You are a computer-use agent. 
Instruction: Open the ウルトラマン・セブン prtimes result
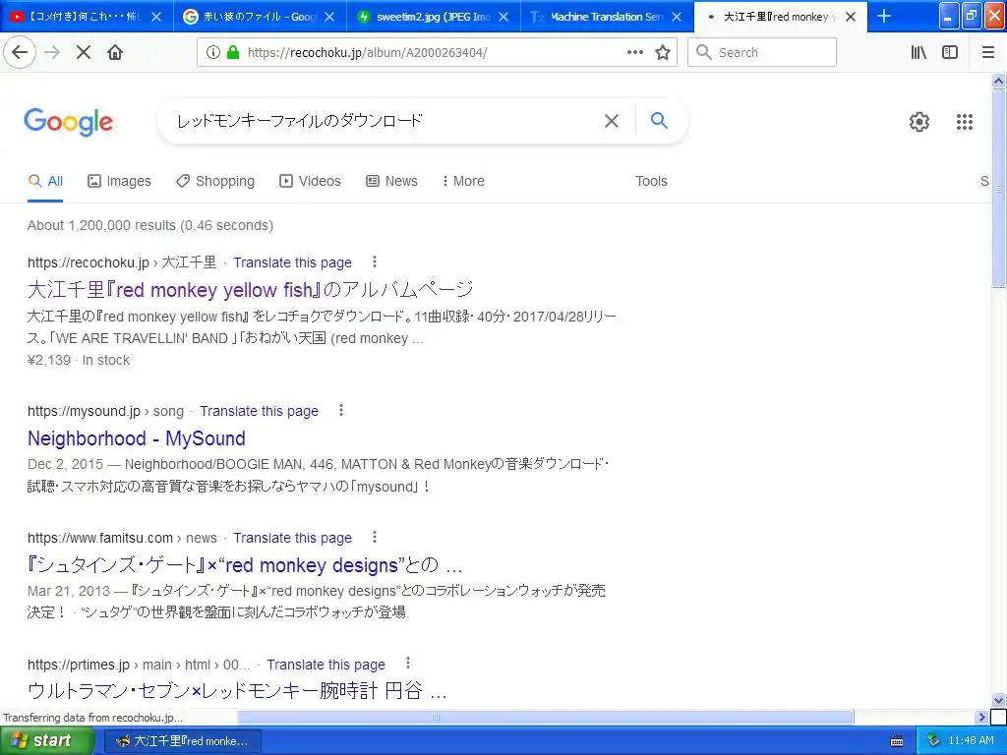(237, 691)
